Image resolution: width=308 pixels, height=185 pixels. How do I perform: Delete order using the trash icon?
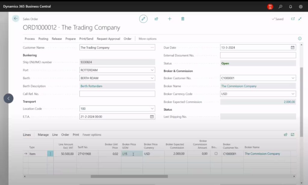[183, 19]
